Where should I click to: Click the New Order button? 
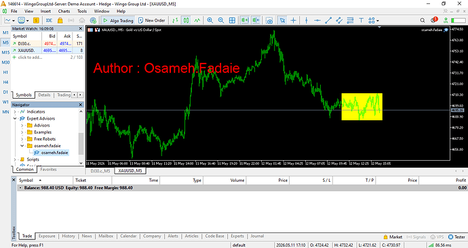click(152, 20)
